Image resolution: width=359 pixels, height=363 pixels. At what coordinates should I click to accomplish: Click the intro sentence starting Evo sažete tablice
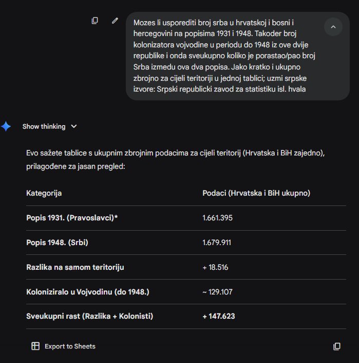[176, 160]
